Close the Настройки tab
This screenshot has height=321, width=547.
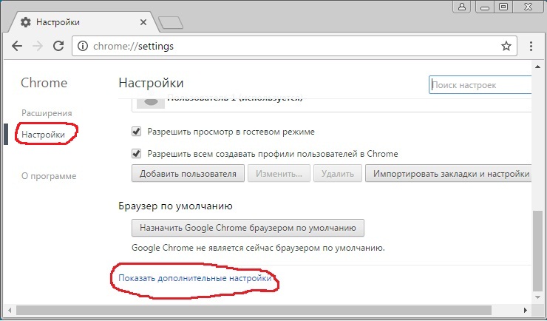pos(143,22)
